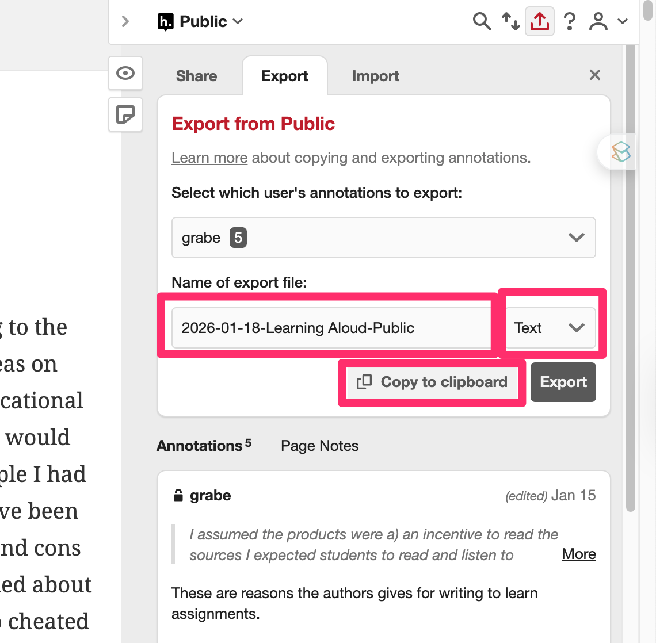Click the share and export upload icon
Viewport: 656px width, 643px height.
click(x=539, y=22)
